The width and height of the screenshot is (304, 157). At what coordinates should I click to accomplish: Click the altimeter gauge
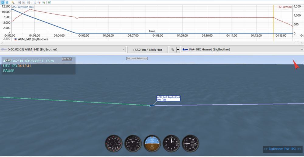[171, 143]
